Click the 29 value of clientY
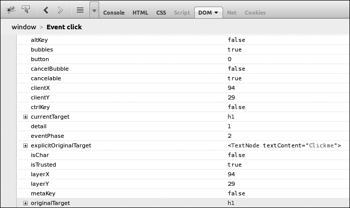 (x=231, y=97)
